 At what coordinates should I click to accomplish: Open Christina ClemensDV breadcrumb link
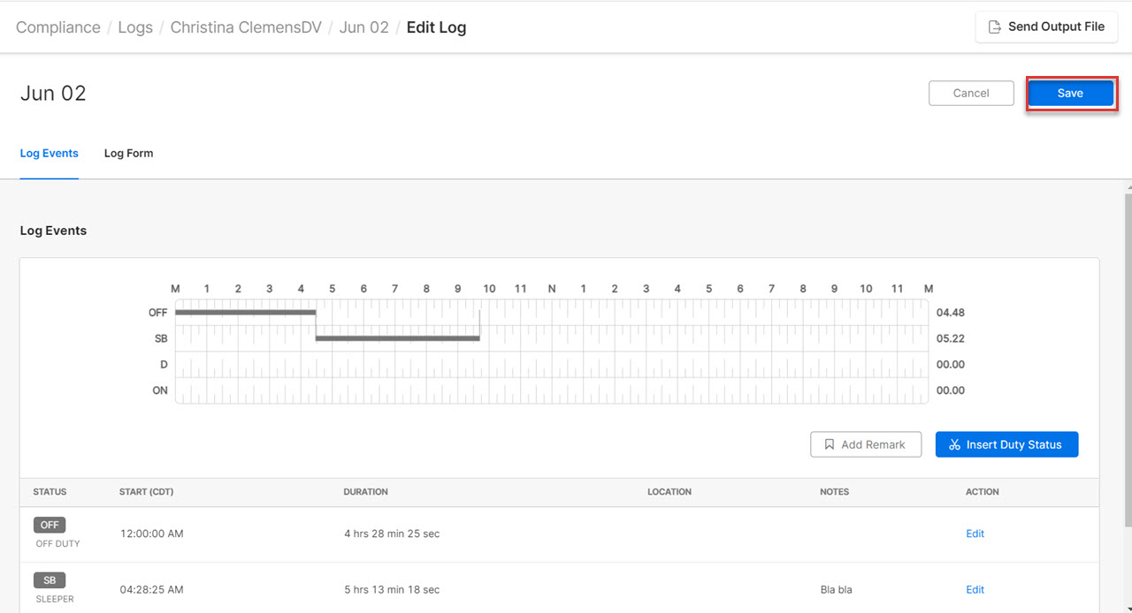coord(246,27)
